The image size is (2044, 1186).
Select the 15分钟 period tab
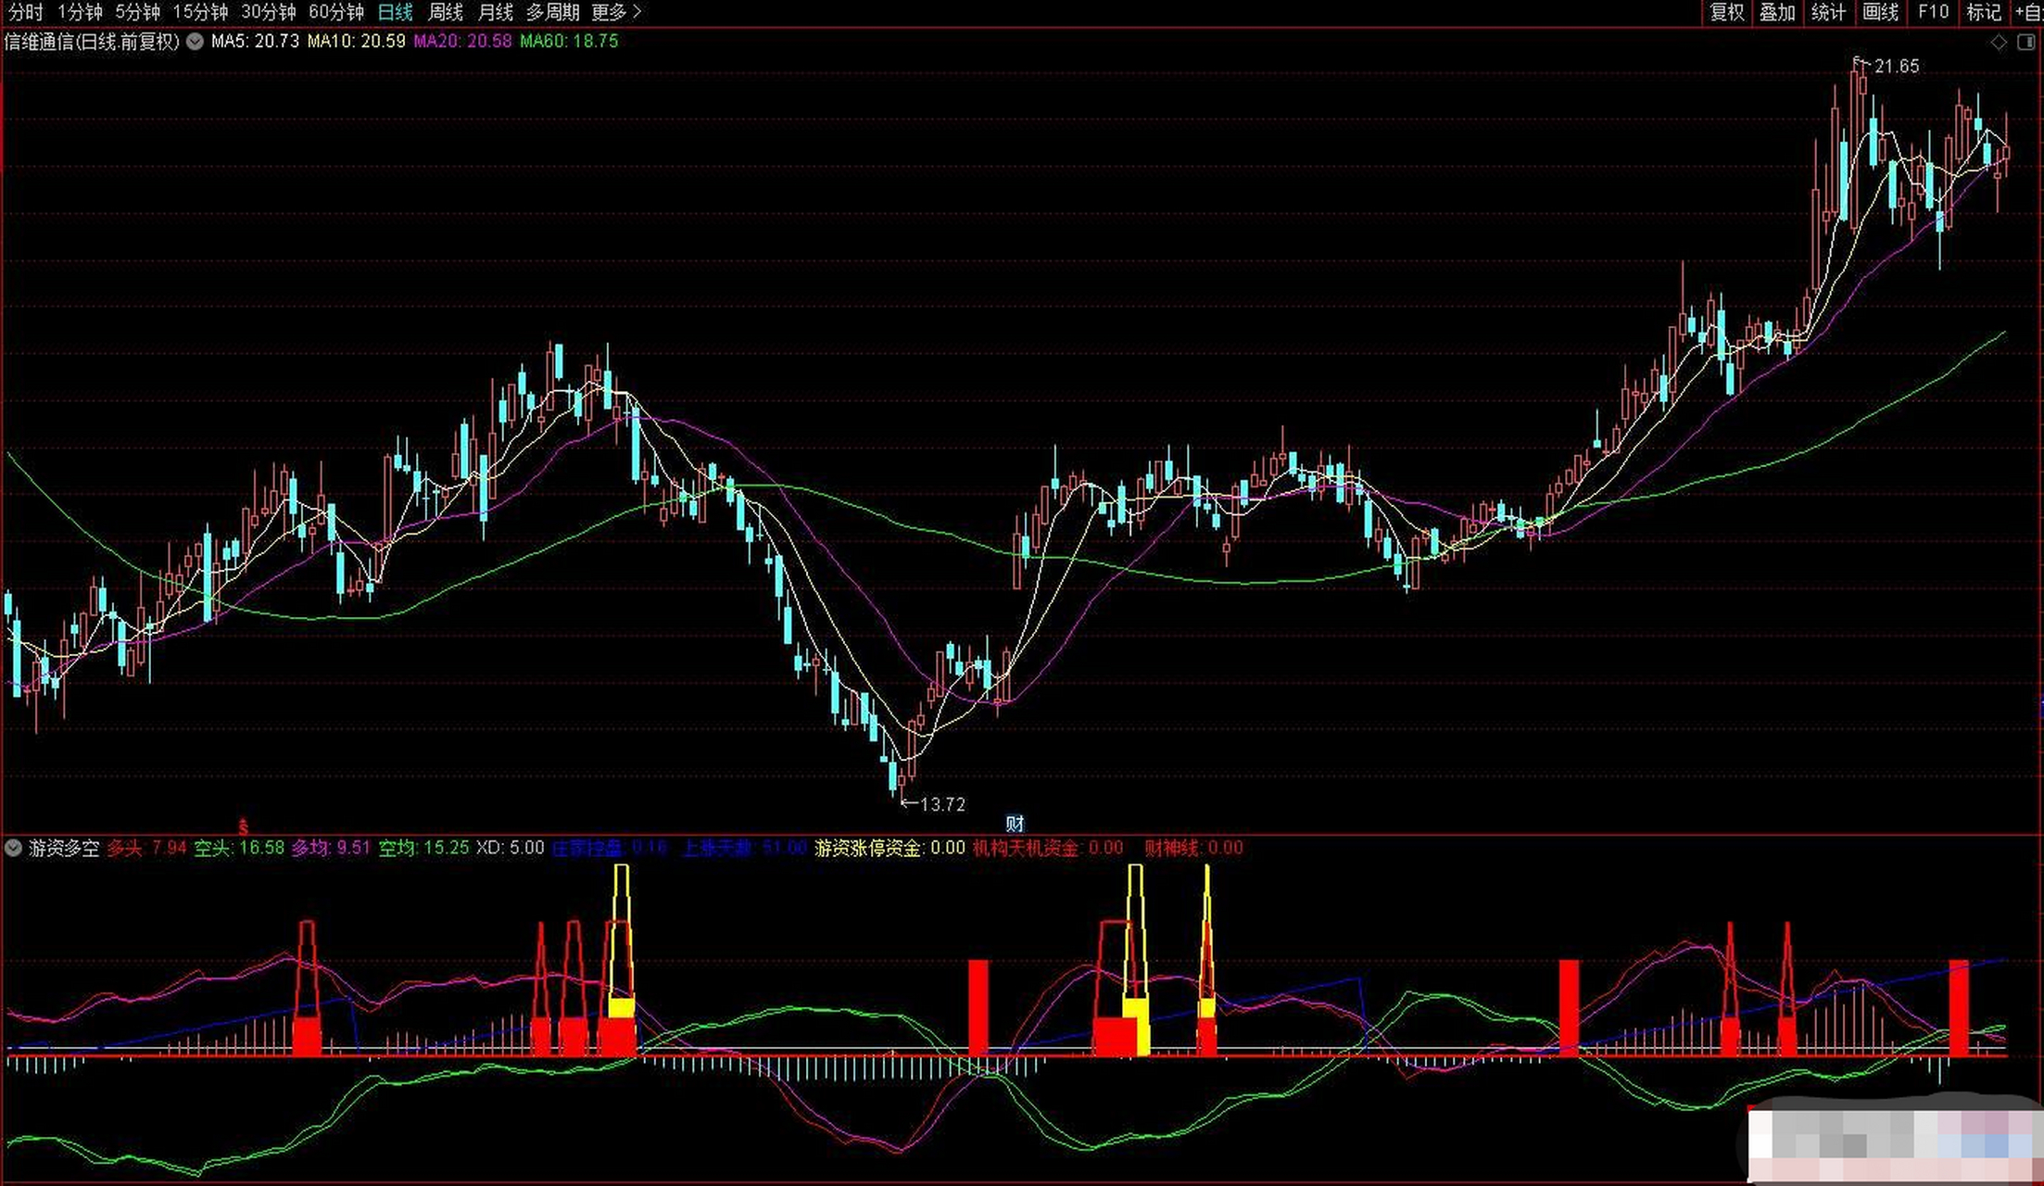click(x=200, y=12)
